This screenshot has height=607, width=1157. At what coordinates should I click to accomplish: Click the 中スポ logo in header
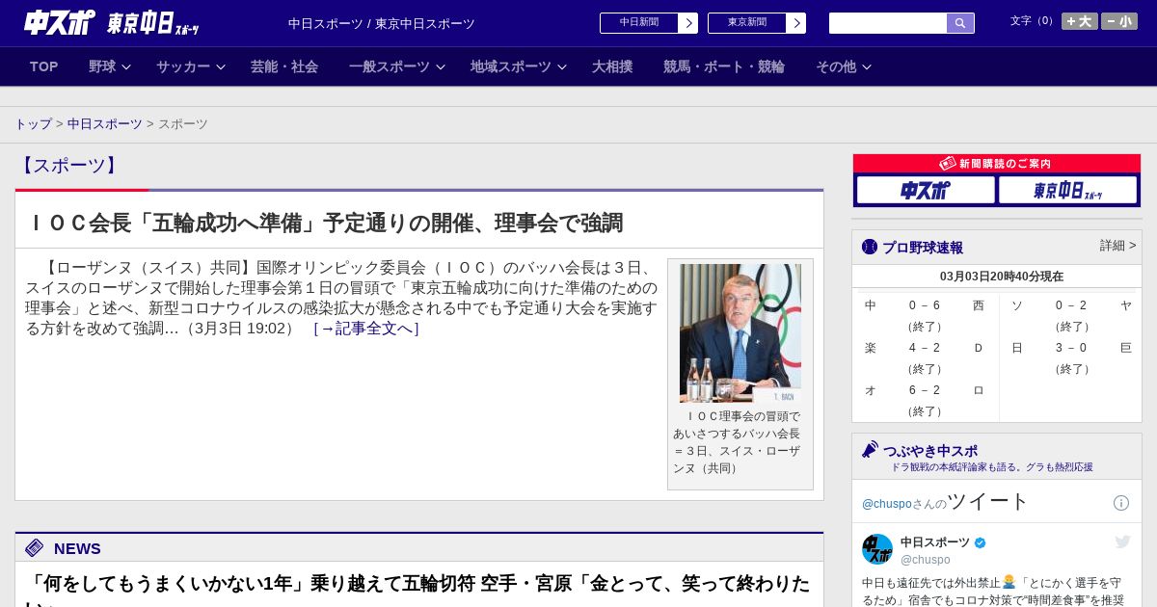pos(60,22)
